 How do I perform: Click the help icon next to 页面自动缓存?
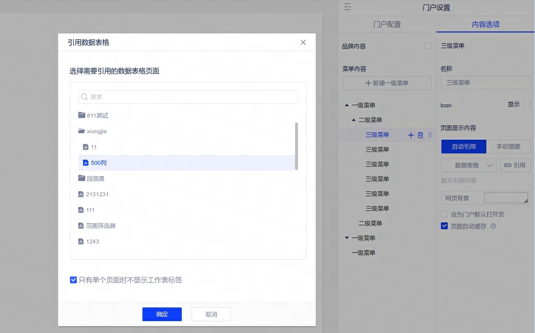point(493,226)
